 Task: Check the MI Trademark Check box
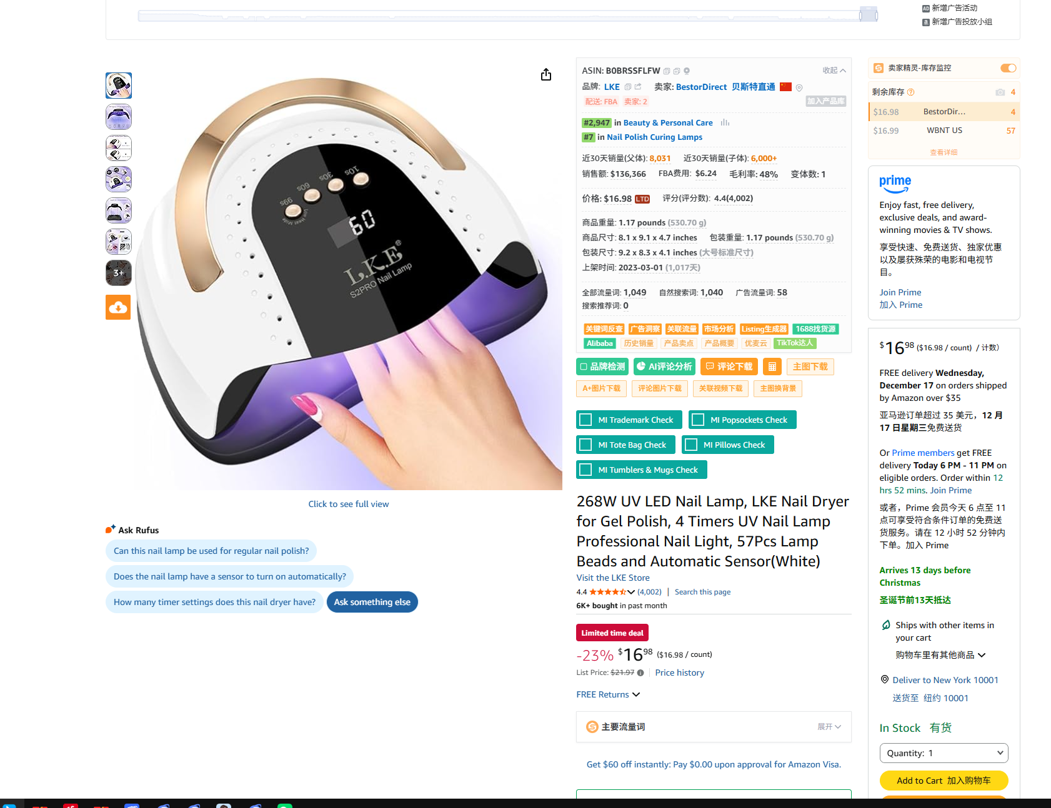585,420
